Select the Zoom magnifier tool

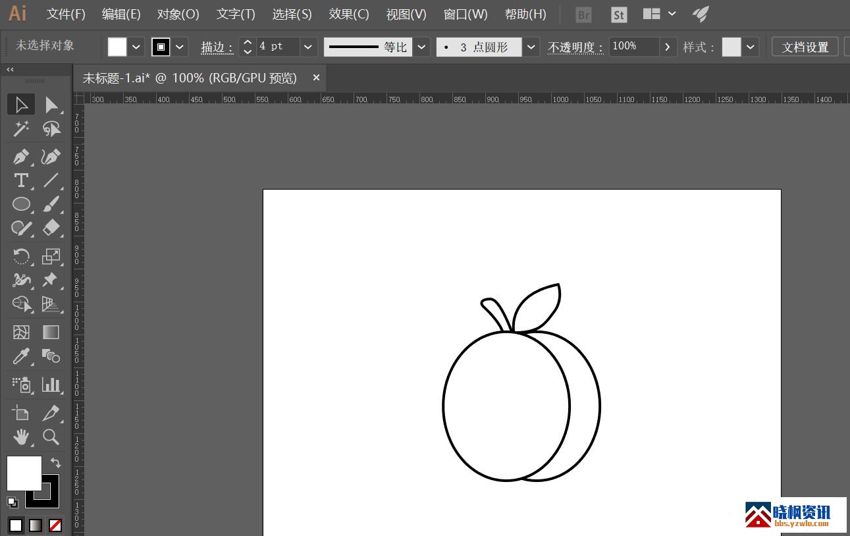[51, 437]
